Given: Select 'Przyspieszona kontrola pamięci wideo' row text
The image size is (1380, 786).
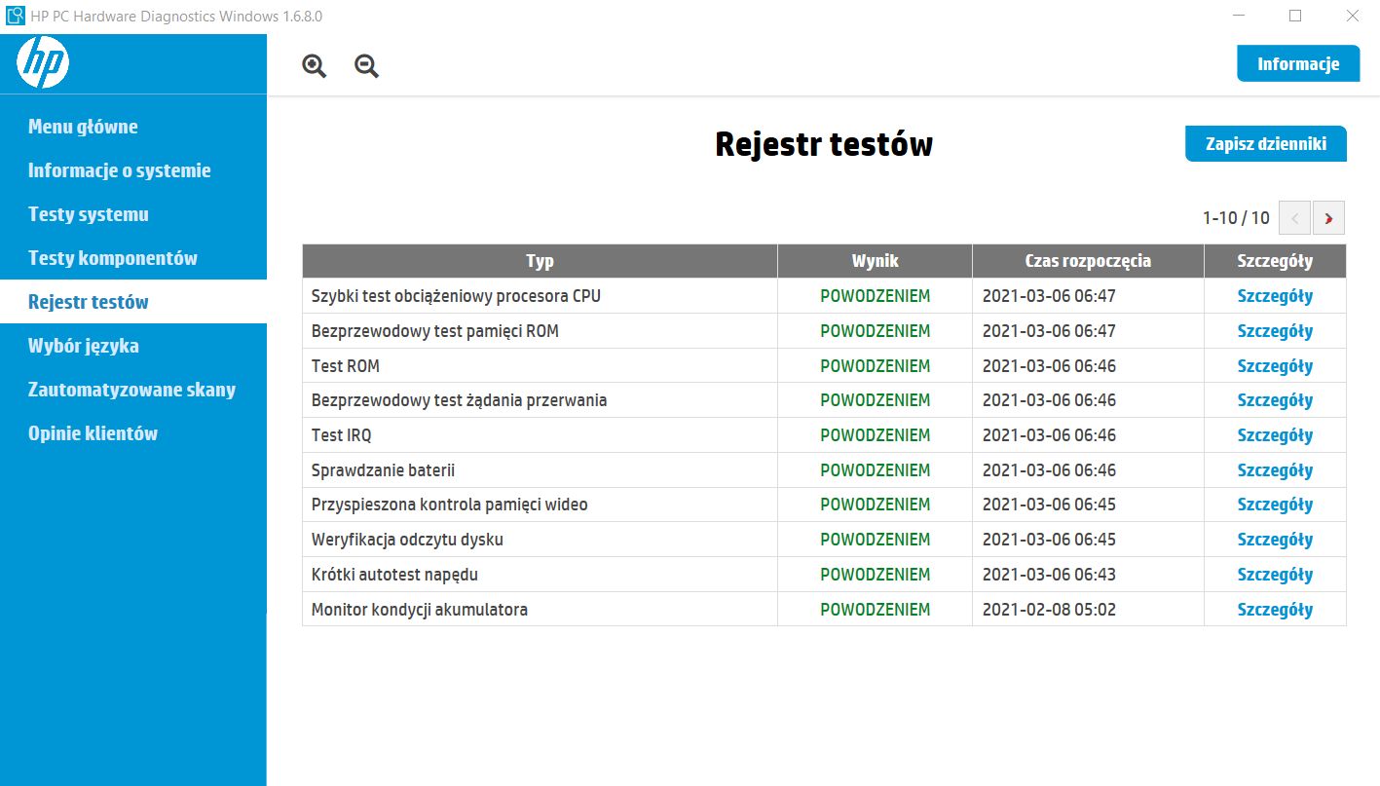Looking at the screenshot, I should (x=449, y=505).
